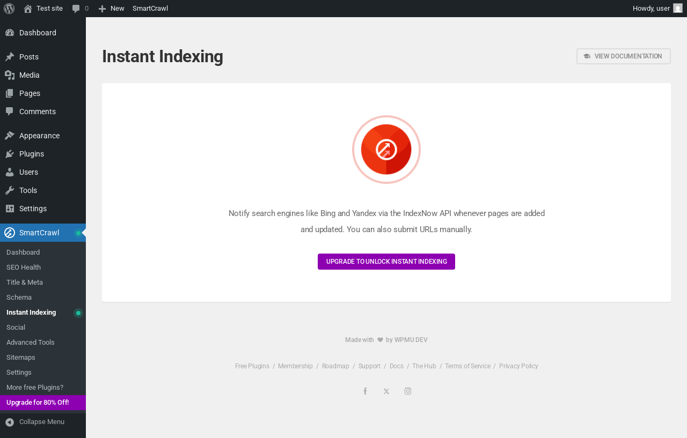This screenshot has width=687, height=438.
Task: Open the WordPress Settings menu label
Action: [x=33, y=209]
